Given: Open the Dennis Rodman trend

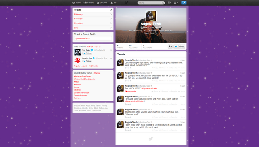Looking at the screenshot, I should click(x=81, y=96).
